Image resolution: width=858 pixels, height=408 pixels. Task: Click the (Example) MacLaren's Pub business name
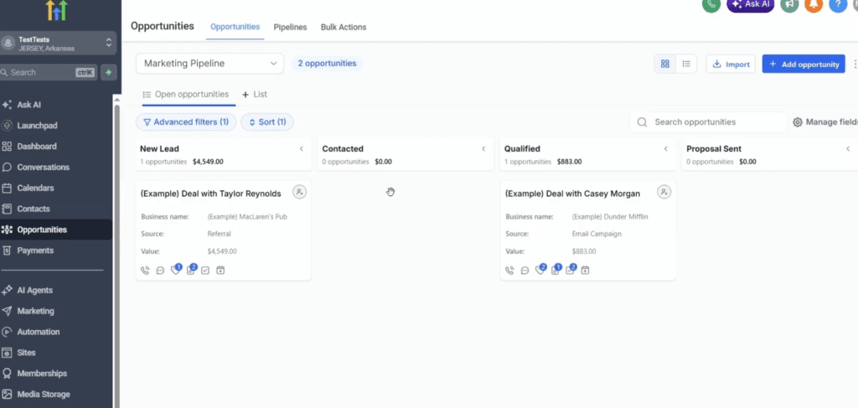pos(247,217)
